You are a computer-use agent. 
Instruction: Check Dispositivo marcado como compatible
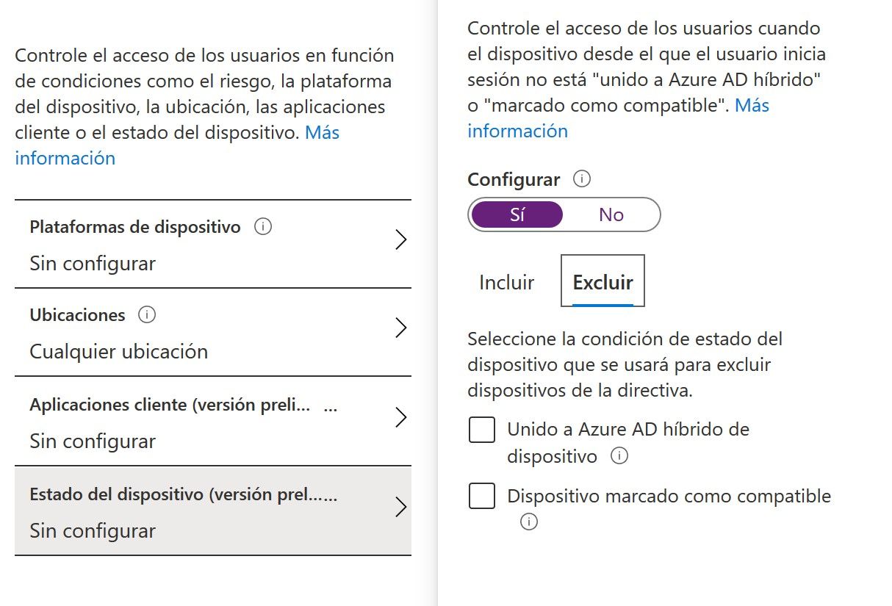481,496
